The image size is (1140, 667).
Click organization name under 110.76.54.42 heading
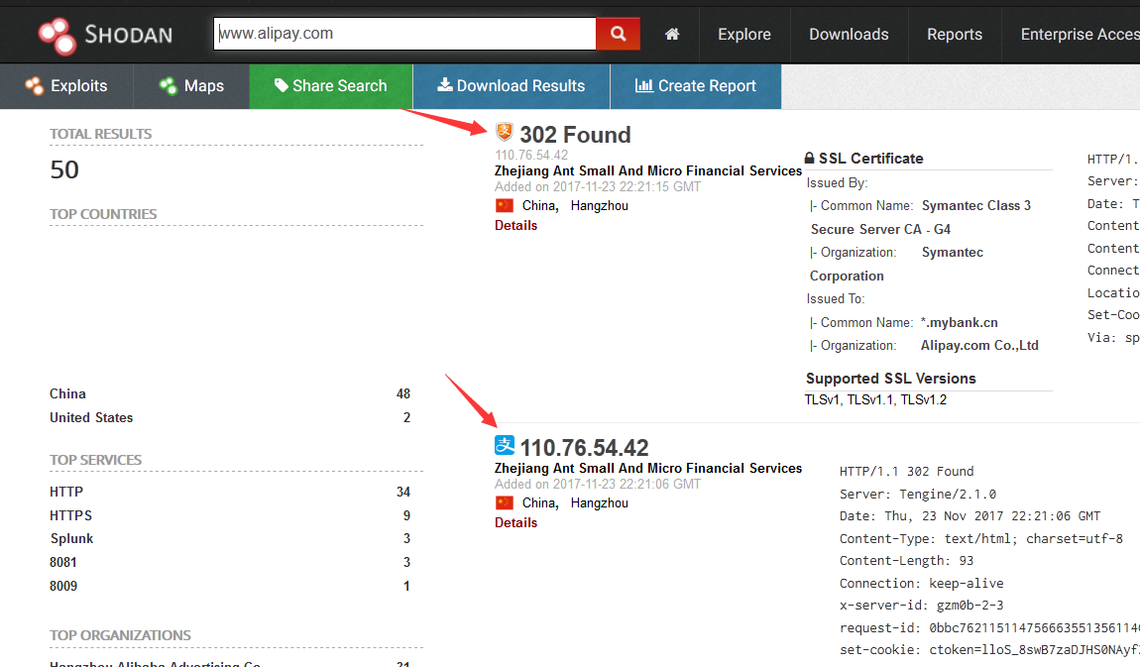point(647,468)
